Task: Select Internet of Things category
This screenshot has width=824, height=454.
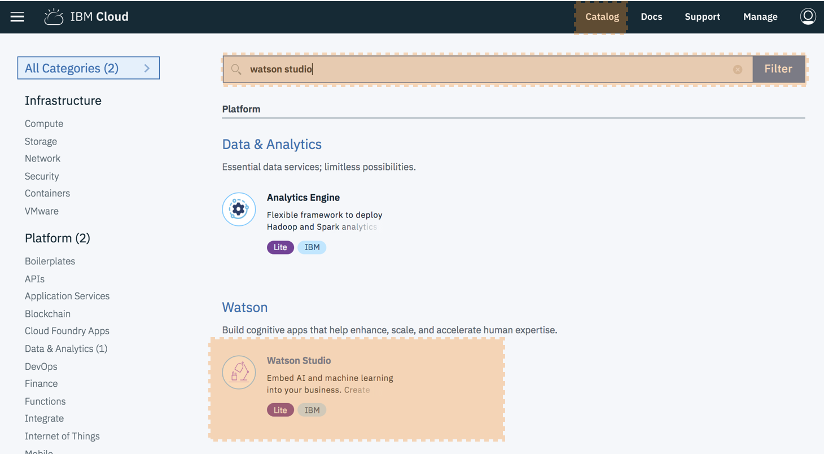Action: tap(62, 436)
